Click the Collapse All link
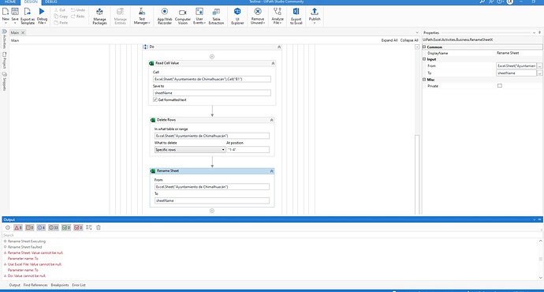Image resolution: width=544 pixels, height=292 pixels. [x=409, y=40]
